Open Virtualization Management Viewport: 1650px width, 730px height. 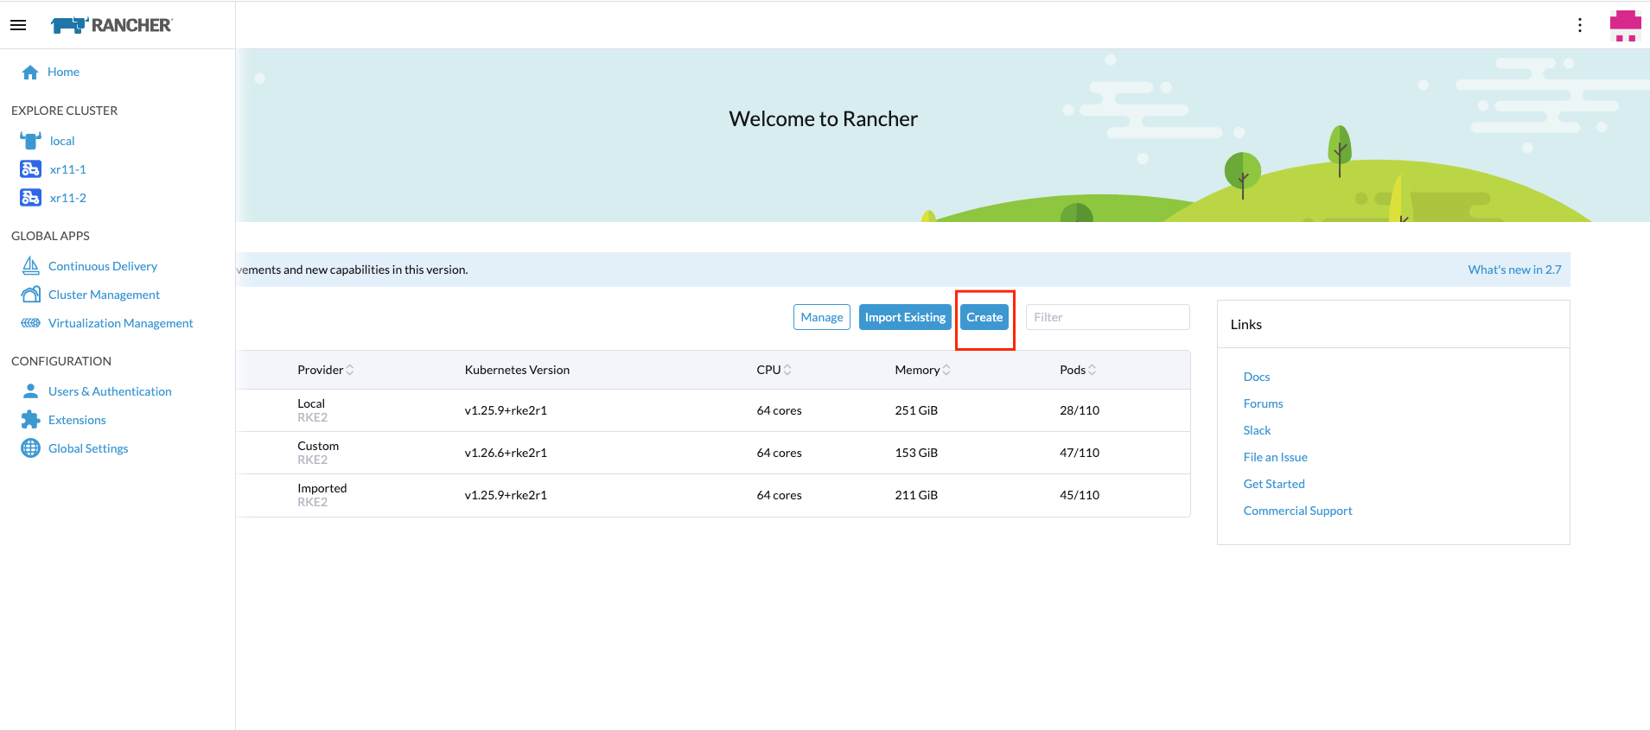(120, 323)
